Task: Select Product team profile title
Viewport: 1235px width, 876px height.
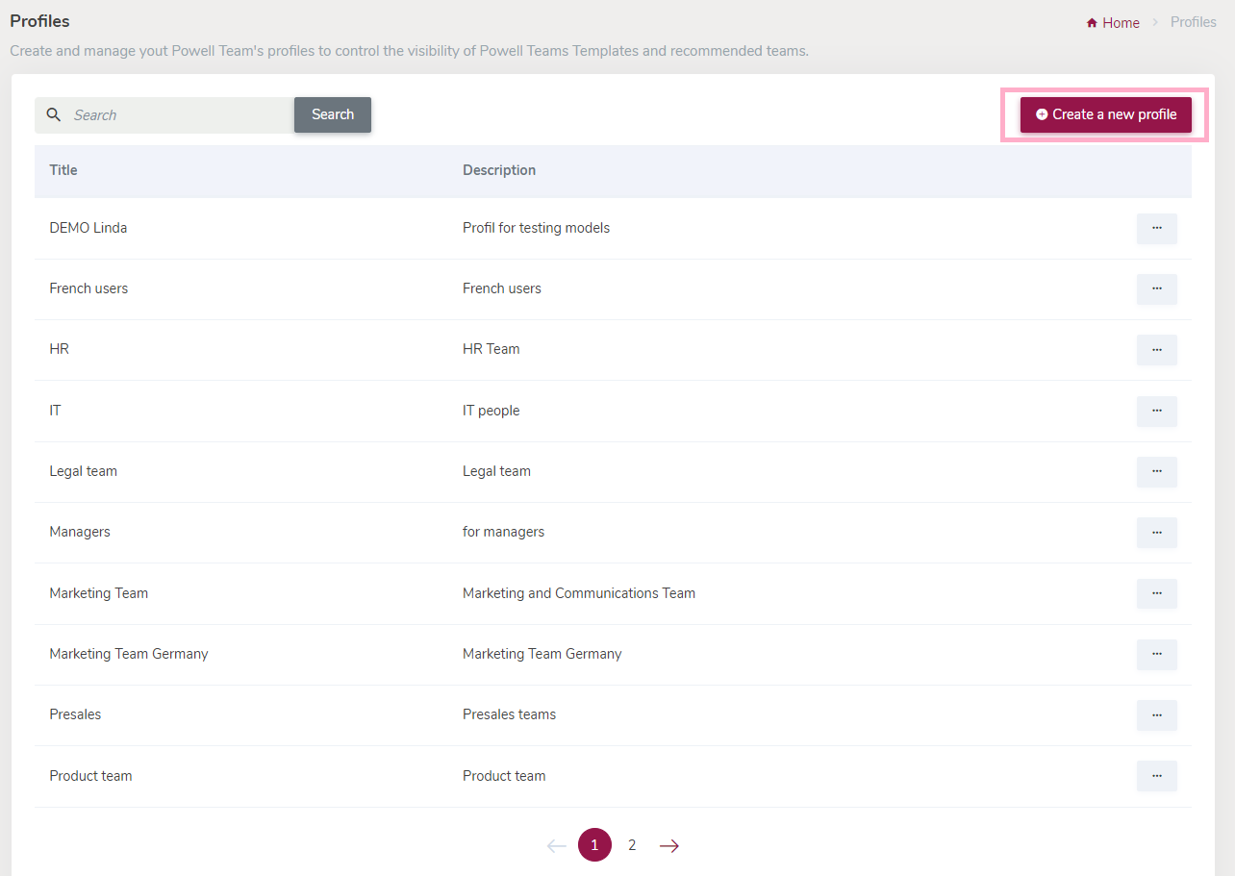Action: 90,776
